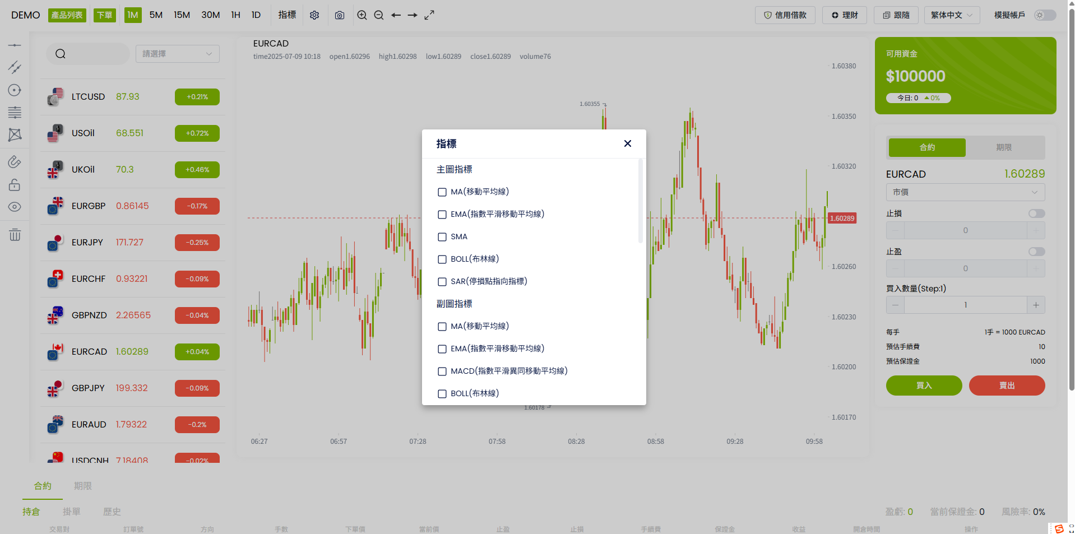Click the green 買入 buy button
1075x534 pixels.
click(924, 386)
